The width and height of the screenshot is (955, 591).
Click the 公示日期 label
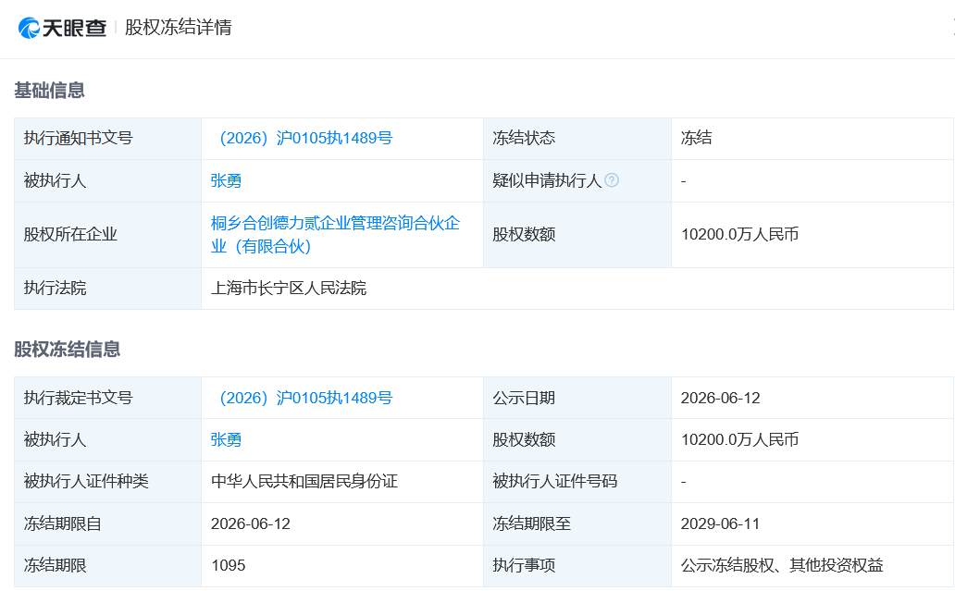click(x=524, y=398)
